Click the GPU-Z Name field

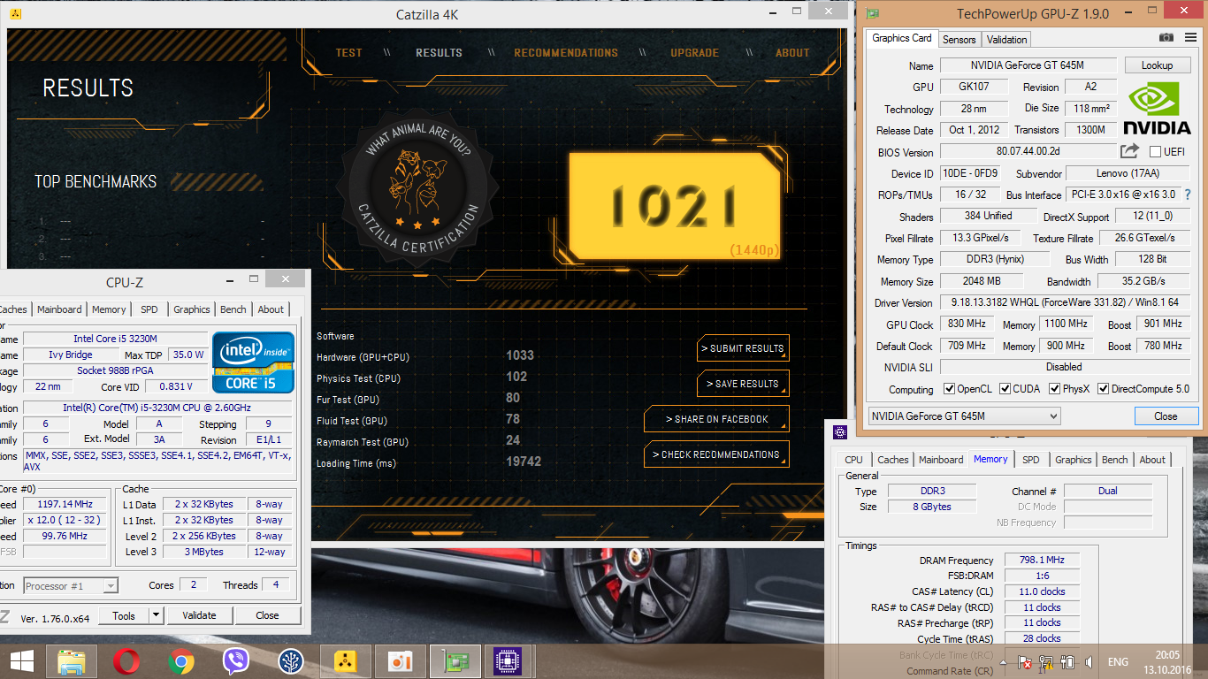pos(1028,65)
